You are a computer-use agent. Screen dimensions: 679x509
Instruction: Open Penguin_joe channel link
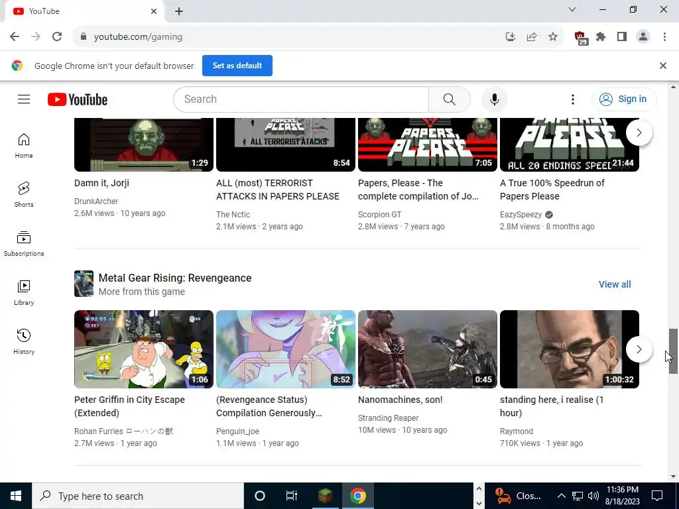pyautogui.click(x=238, y=431)
